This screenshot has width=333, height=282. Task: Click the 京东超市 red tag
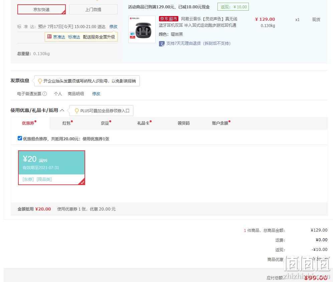168,19
